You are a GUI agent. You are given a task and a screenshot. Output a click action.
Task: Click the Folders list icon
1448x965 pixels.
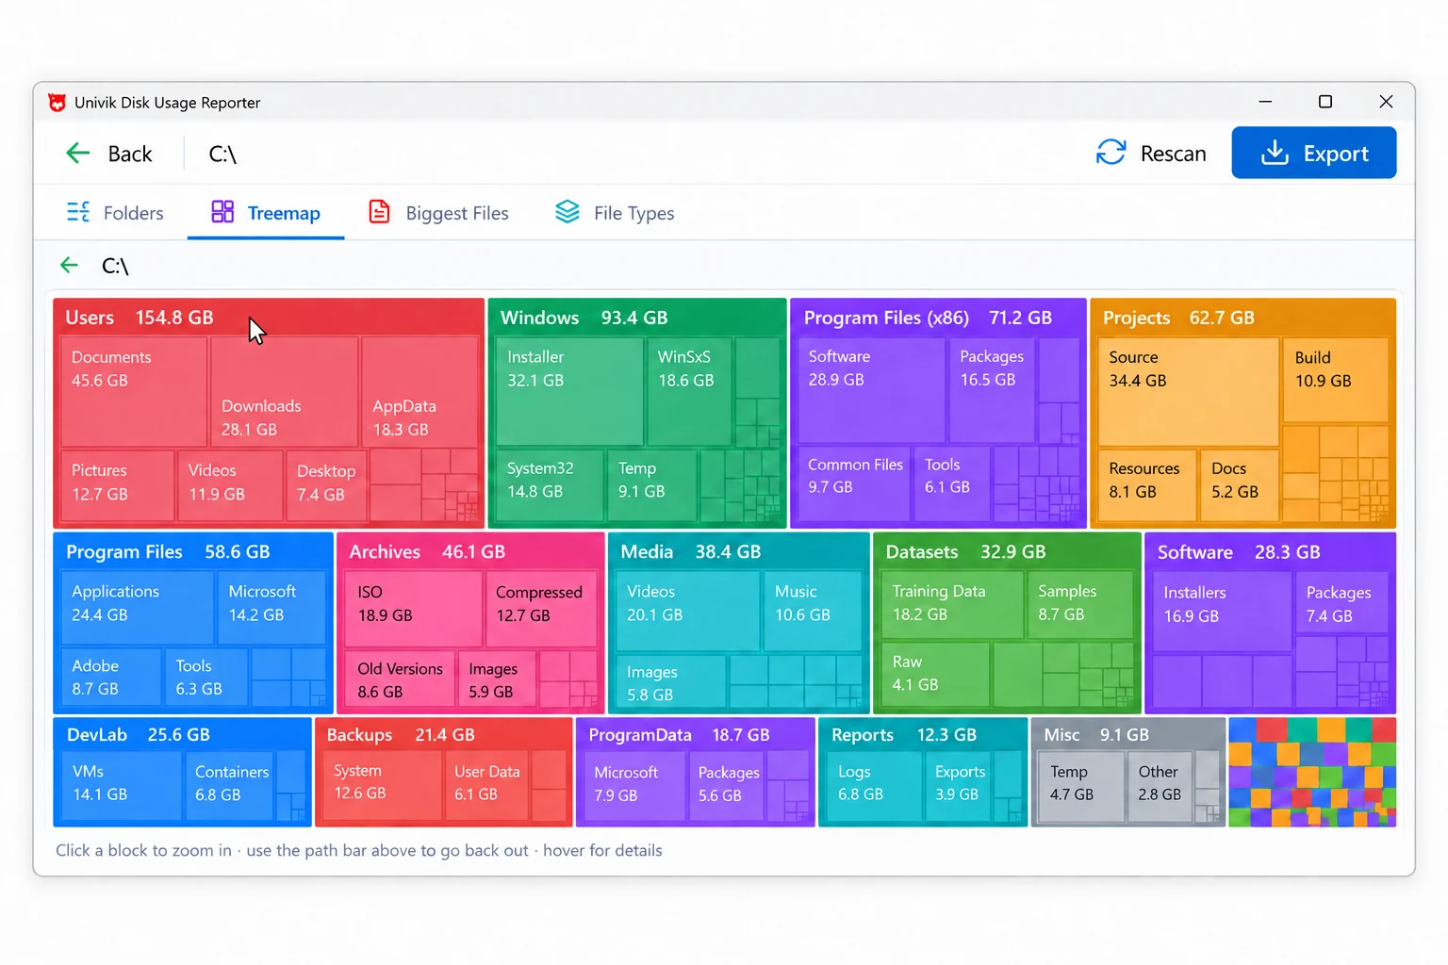78,212
